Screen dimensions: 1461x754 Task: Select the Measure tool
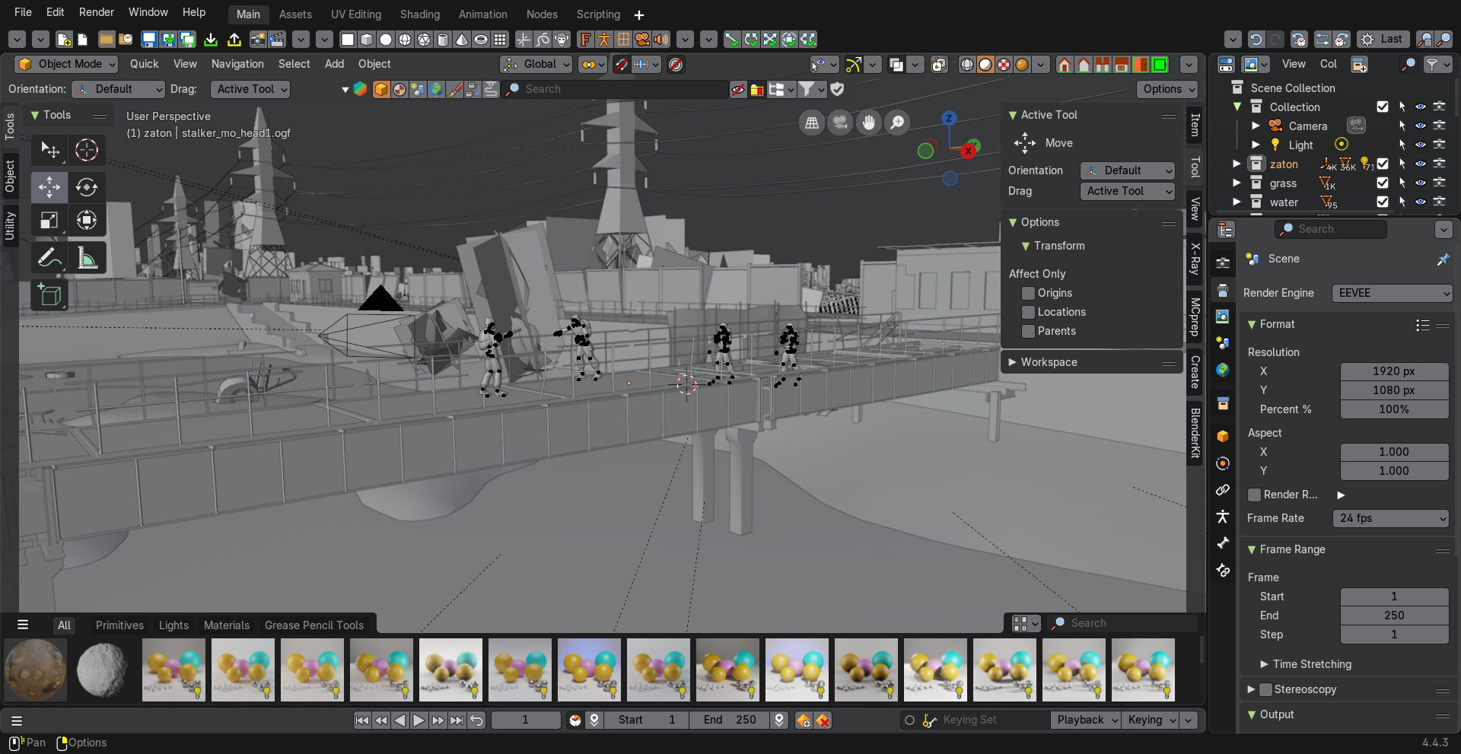coord(87,258)
